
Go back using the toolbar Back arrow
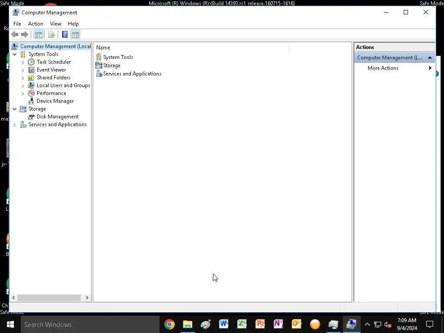click(15, 35)
